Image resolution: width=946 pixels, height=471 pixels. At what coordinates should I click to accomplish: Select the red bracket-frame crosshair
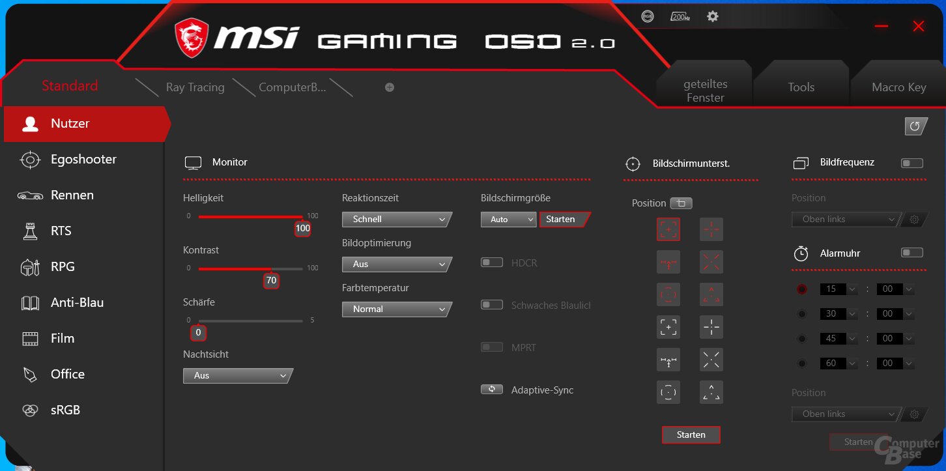click(x=668, y=229)
